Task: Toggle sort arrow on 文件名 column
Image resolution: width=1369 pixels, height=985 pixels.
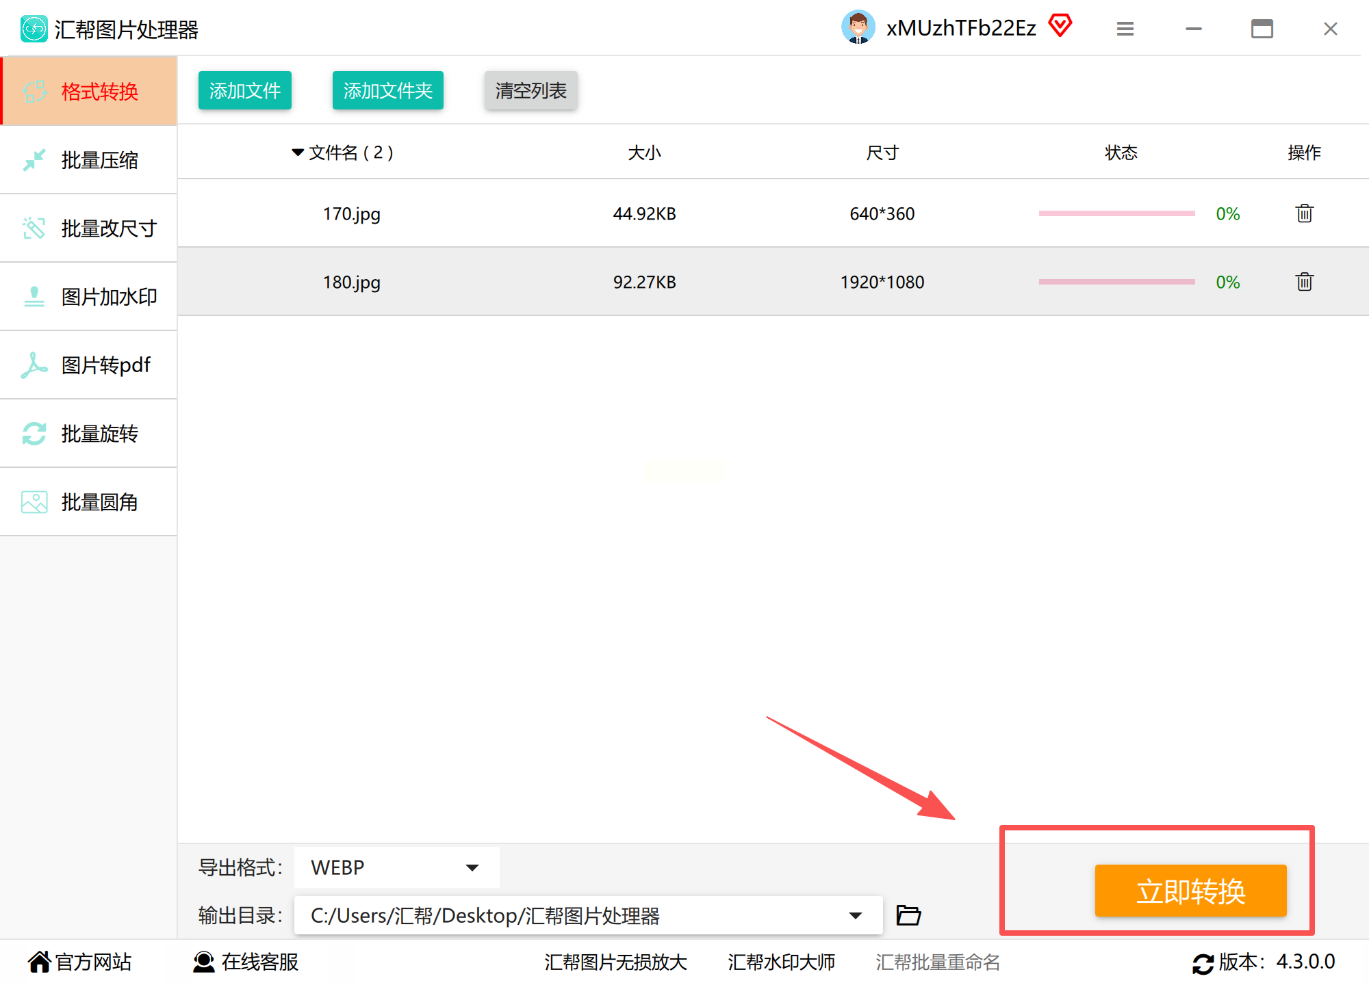Action: pos(297,153)
